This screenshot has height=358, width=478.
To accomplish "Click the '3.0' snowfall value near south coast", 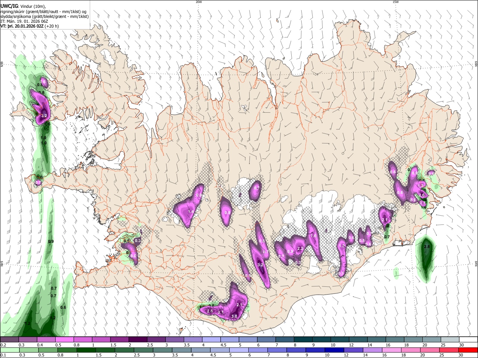I will [234, 316].
